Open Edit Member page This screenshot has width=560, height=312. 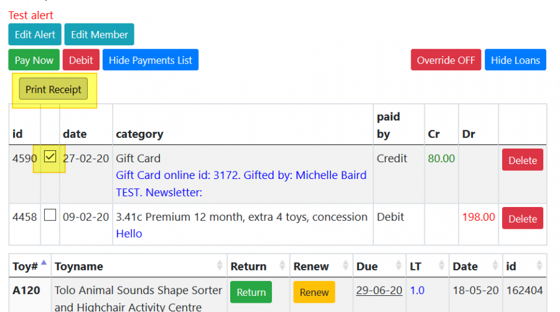click(x=99, y=35)
